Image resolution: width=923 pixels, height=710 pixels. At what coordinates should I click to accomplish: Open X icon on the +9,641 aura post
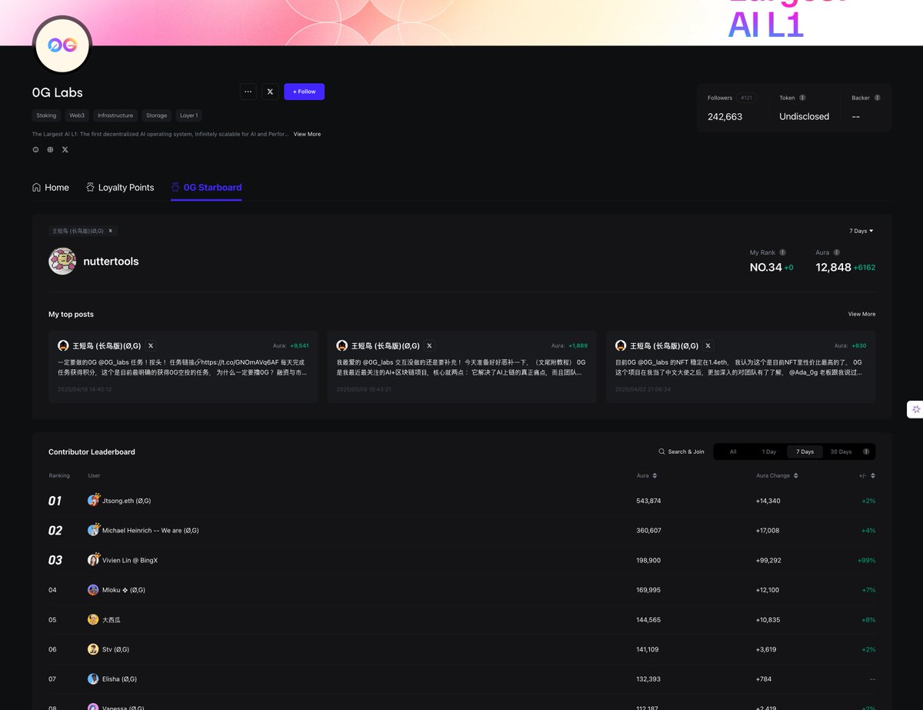pyautogui.click(x=151, y=346)
